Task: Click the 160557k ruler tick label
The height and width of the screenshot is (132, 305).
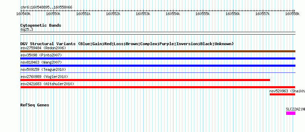Action: [x=263, y=14]
